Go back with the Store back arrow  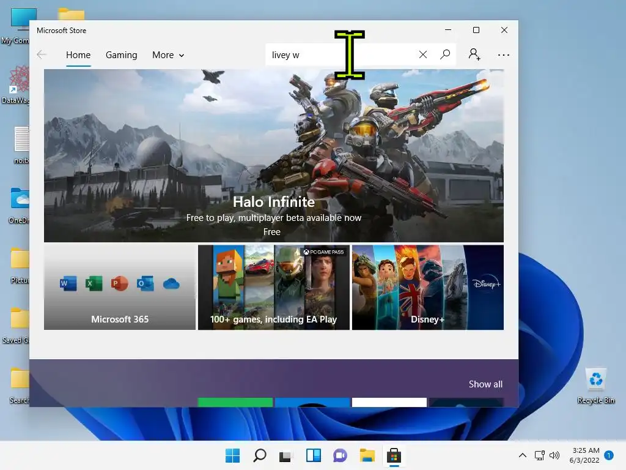point(42,54)
